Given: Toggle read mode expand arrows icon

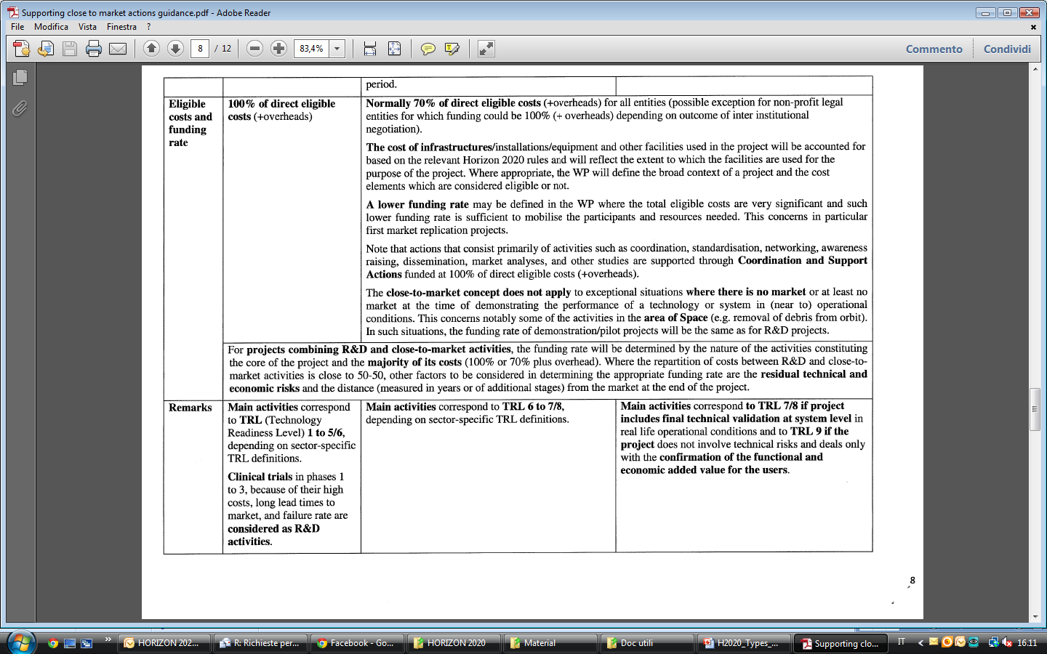Looking at the screenshot, I should pyautogui.click(x=486, y=49).
